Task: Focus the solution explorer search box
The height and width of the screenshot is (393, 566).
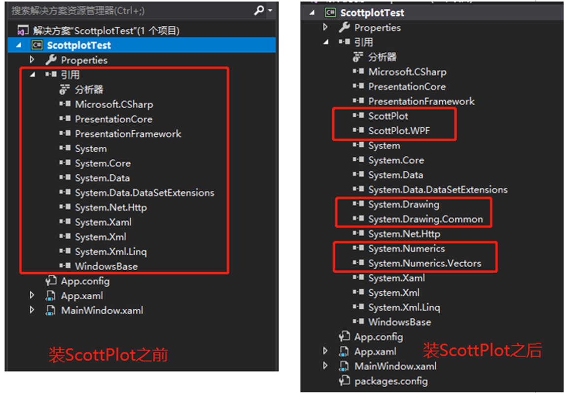Action: 131,11
